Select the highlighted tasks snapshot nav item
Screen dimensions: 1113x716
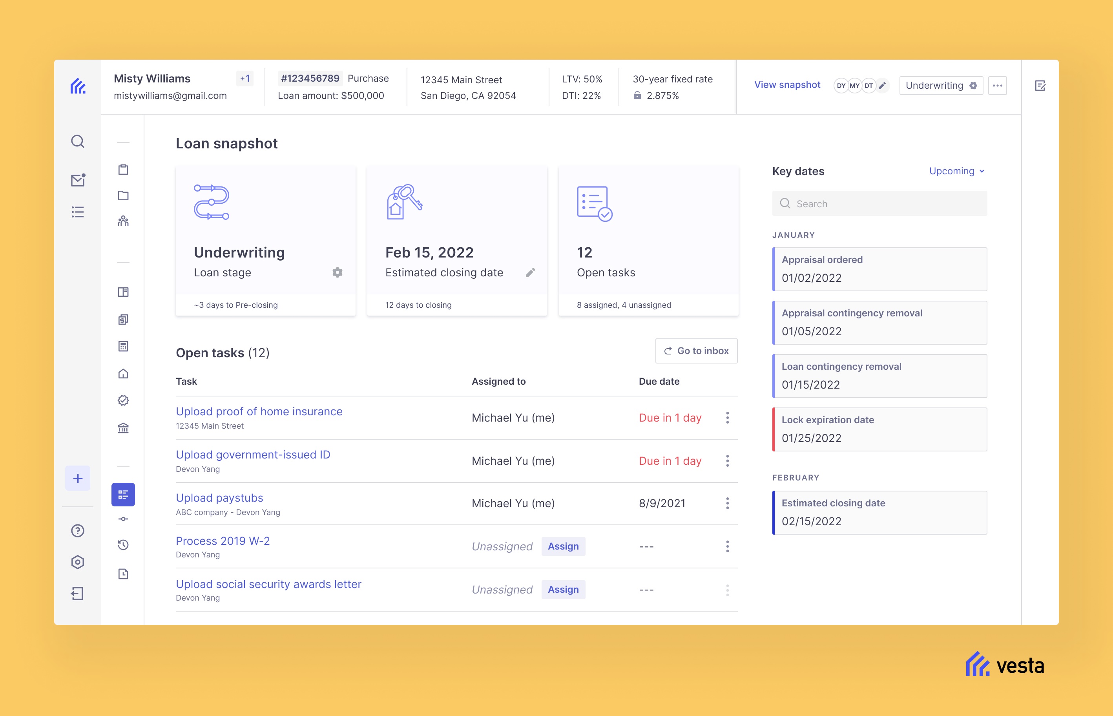point(123,494)
